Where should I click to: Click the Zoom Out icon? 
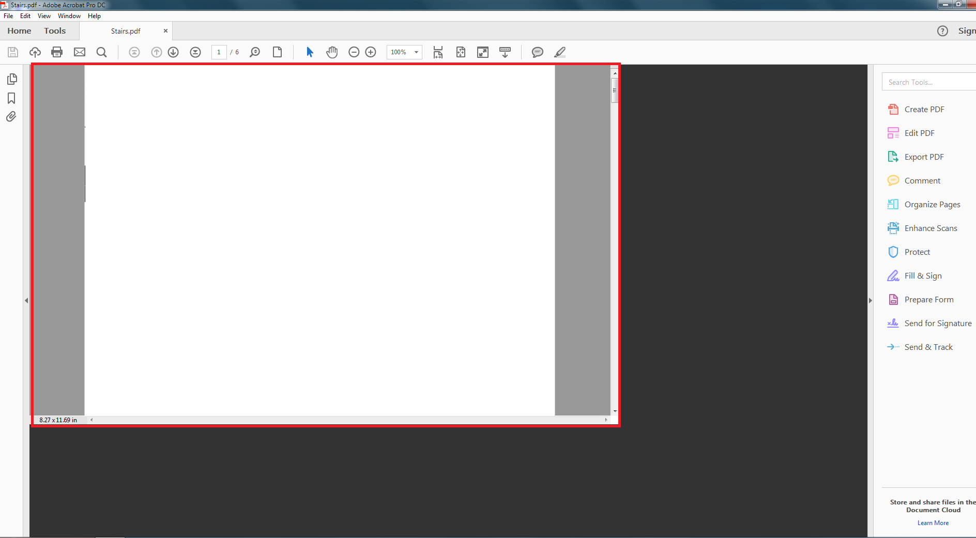click(354, 52)
